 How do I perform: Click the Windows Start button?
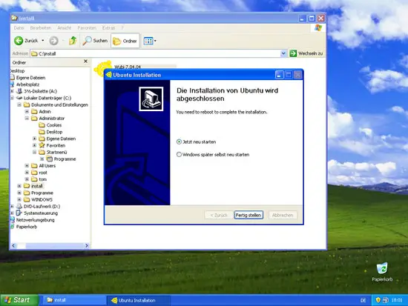tap(19, 300)
